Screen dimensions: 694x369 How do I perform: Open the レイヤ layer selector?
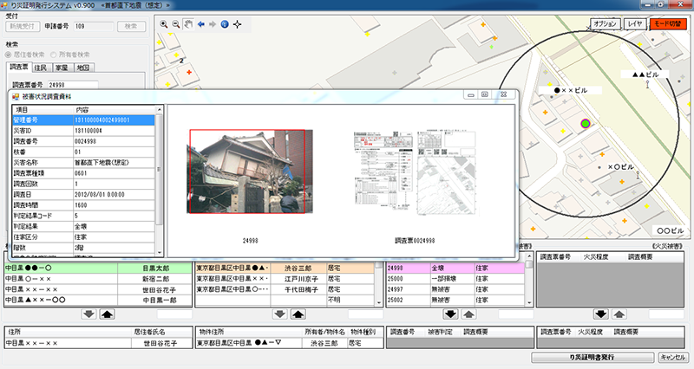tap(634, 23)
